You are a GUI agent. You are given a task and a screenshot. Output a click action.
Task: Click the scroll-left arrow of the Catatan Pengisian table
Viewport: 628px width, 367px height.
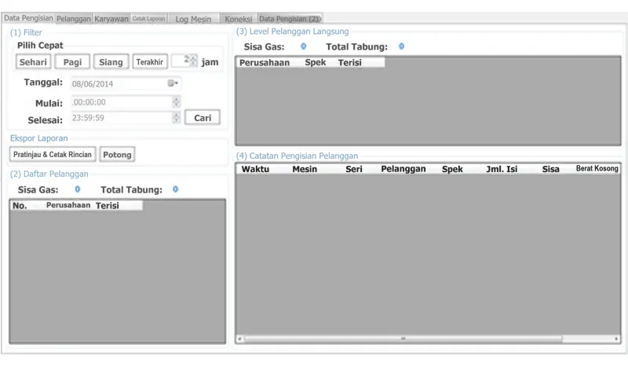pos(239,339)
